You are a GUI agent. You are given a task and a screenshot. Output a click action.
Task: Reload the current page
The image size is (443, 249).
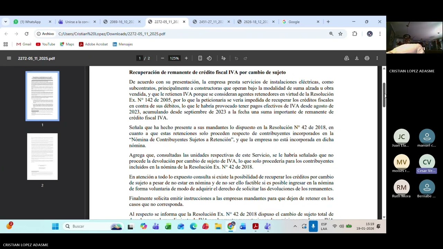click(26, 34)
